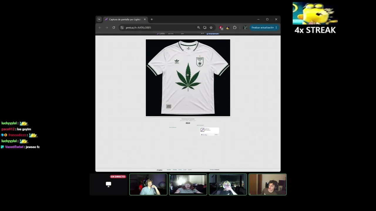Open the red extension with badge
The height and width of the screenshot is (211, 376).
pos(221,28)
